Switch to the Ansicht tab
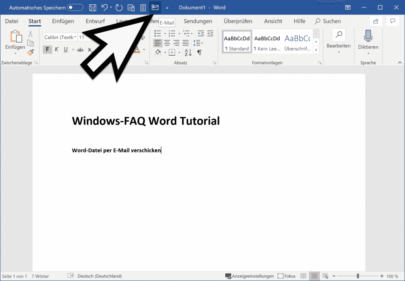 [x=273, y=21]
